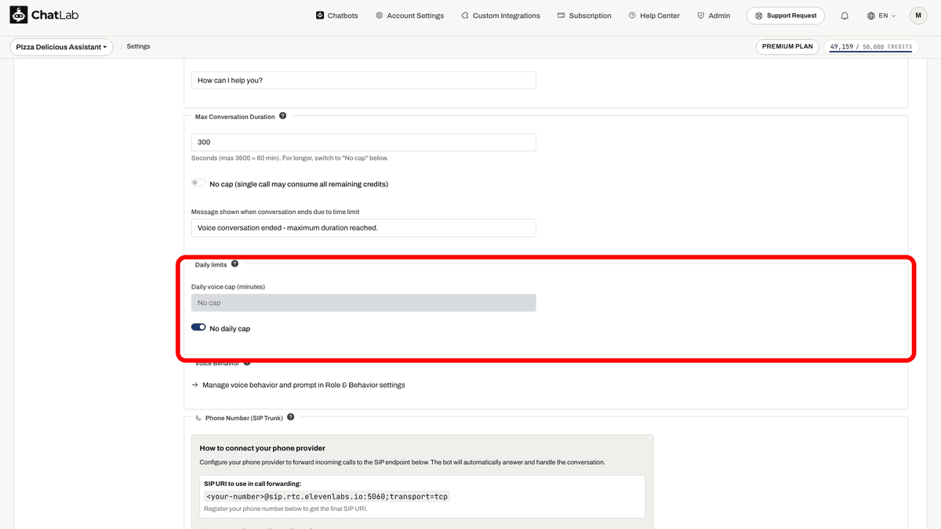This screenshot has height=529, width=941.
Task: Click the user avatar M icon
Action: click(918, 16)
